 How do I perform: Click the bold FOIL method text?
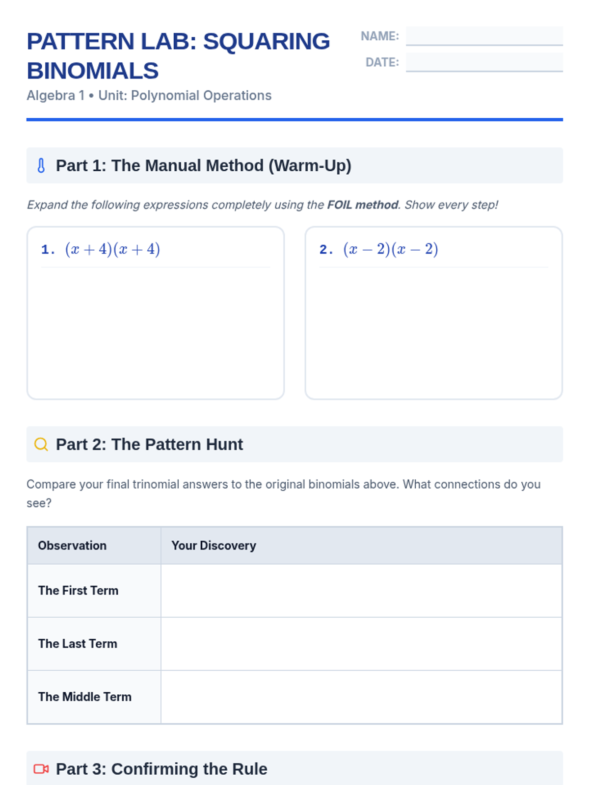tap(363, 205)
